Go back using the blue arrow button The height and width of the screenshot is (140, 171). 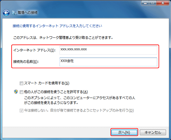pos(6,13)
